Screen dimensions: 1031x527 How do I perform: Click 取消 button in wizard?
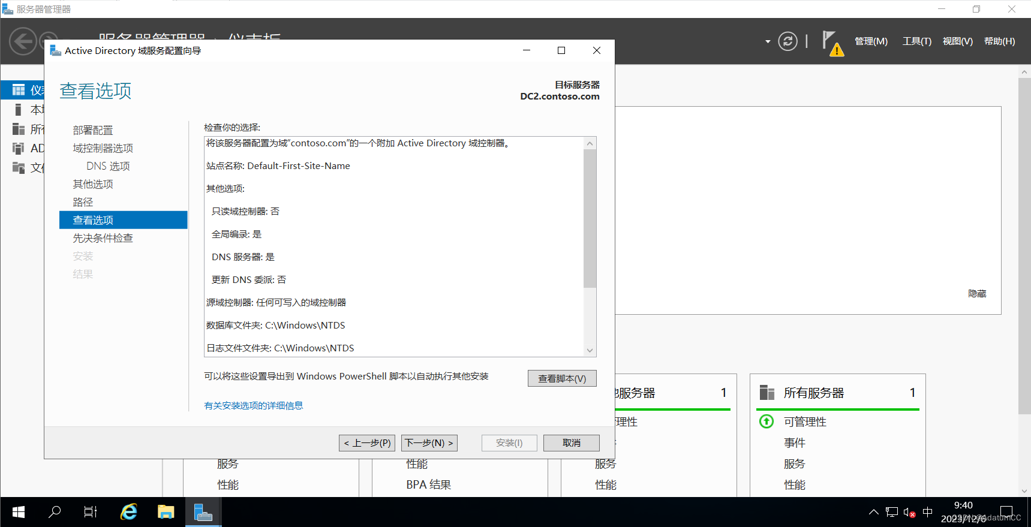click(572, 443)
